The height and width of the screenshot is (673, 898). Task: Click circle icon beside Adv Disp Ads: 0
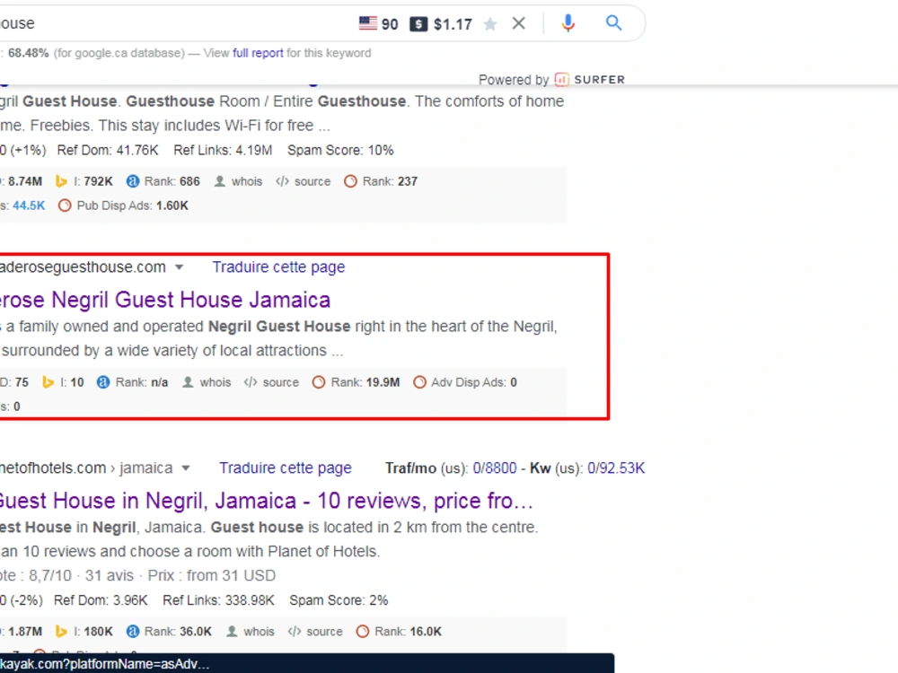pos(419,382)
